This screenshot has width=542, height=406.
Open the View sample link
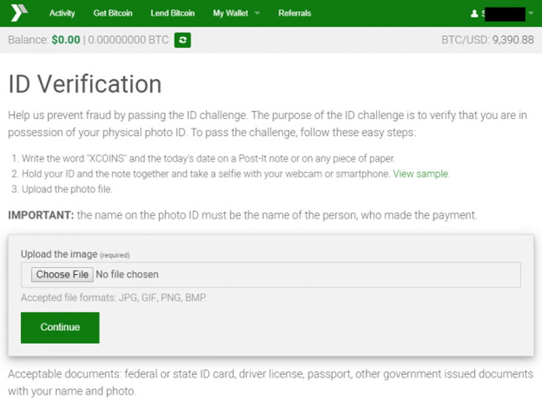pyautogui.click(x=421, y=174)
